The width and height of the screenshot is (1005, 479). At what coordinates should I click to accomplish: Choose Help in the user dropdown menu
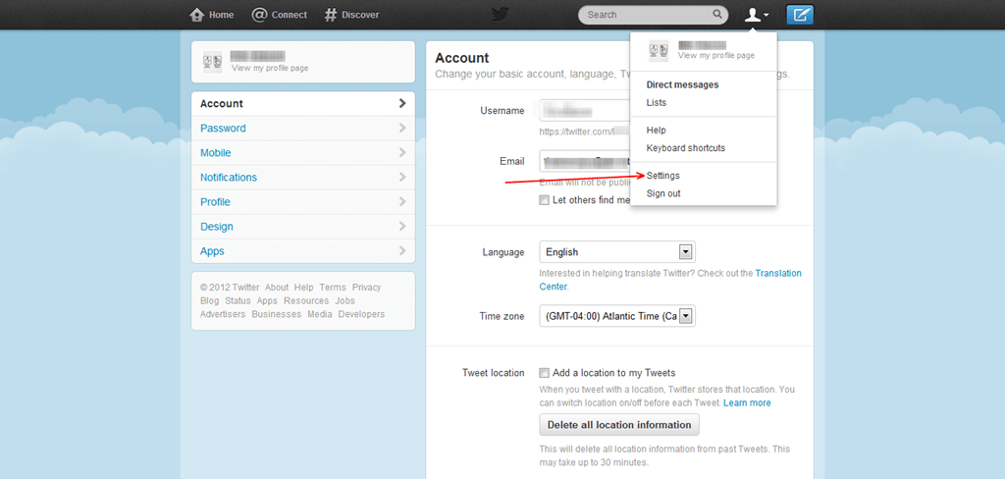tap(657, 131)
